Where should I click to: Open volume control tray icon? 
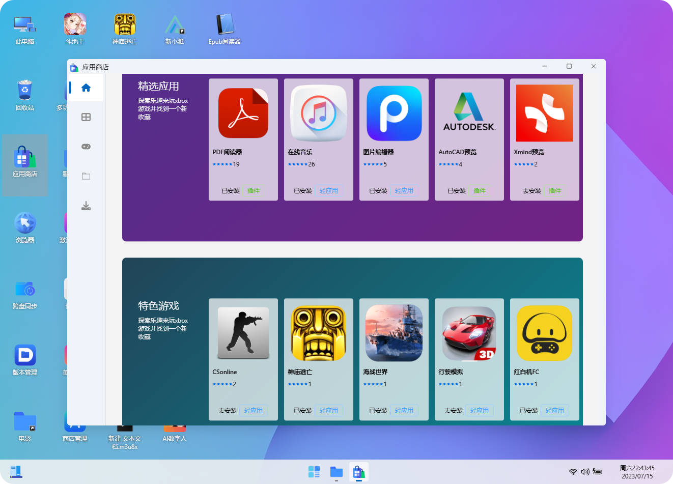point(585,472)
